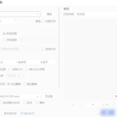The height and width of the screenshot is (117, 117).
Task: Select 页码选择 radio option
Action: point(4,40)
